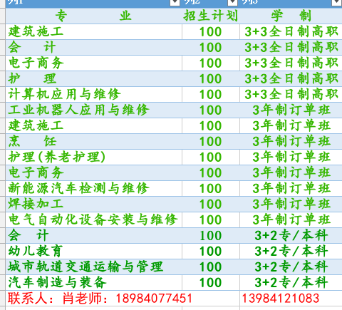Select 3+3全日制高职 cell in 计算机应用与维修 row

(291, 94)
